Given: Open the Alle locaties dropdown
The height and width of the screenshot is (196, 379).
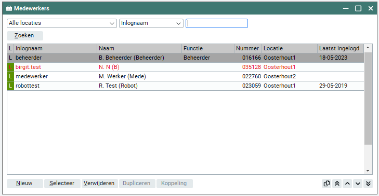Looking at the screenshot, I should click(62, 23).
